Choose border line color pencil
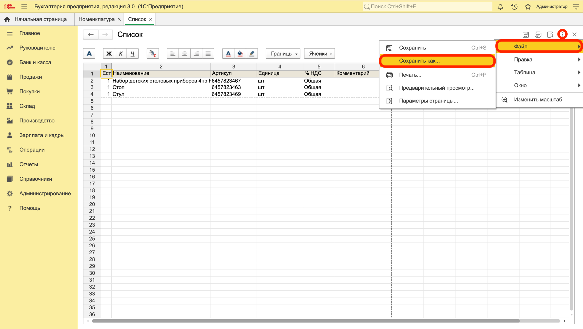This screenshot has height=329, width=583. click(x=252, y=54)
